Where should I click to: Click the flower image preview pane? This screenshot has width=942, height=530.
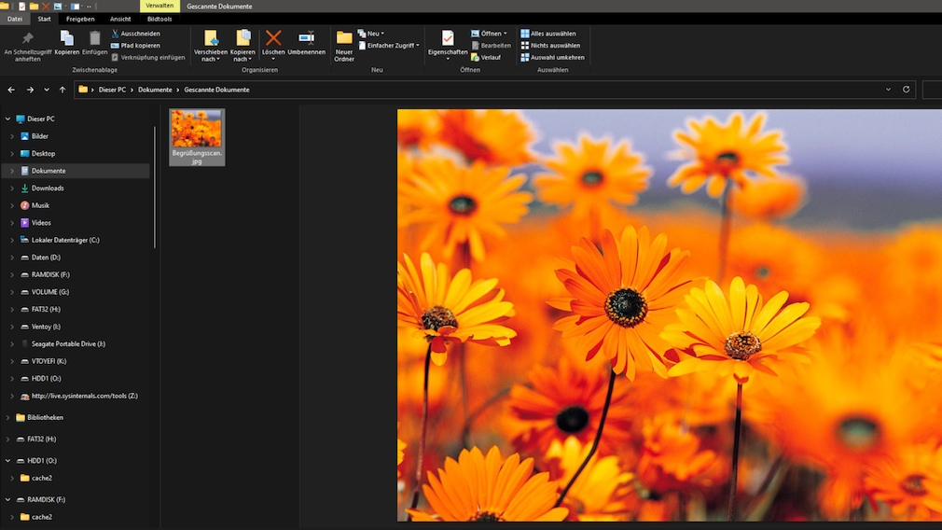pyautogui.click(x=670, y=314)
